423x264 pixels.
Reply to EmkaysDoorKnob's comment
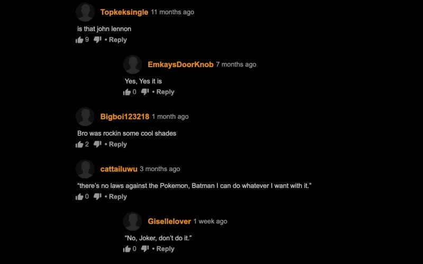coord(165,92)
